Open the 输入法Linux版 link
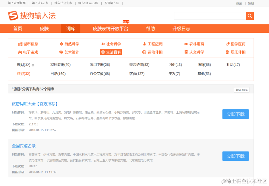This screenshot has height=186, width=269. click(x=88, y=3)
